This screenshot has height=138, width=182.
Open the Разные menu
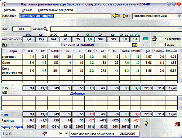coord(27,10)
